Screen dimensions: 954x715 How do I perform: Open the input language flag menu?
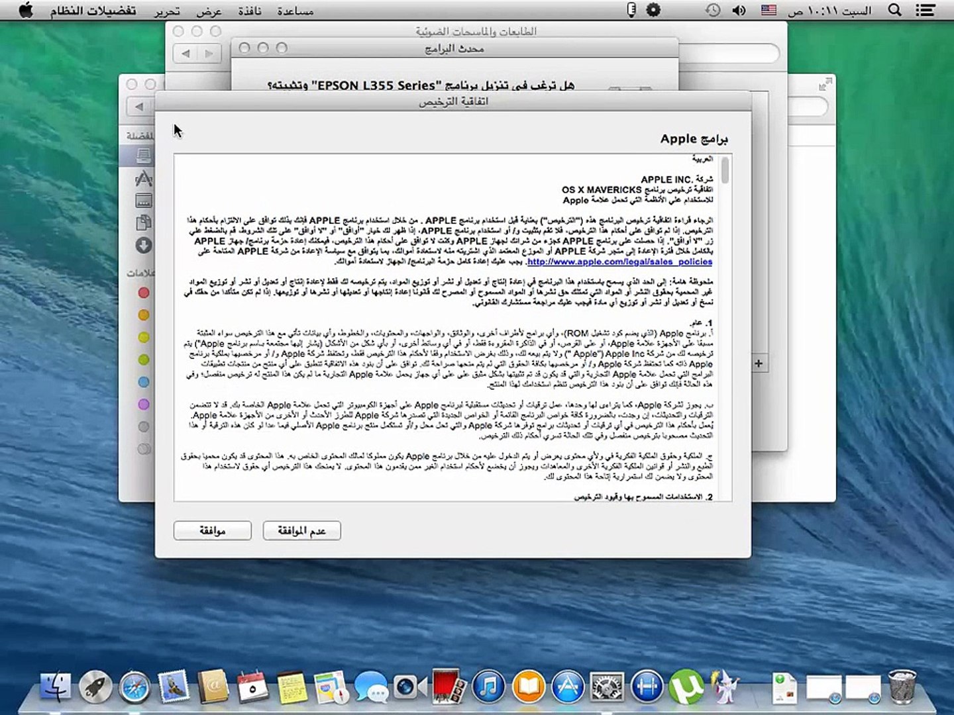coord(768,11)
